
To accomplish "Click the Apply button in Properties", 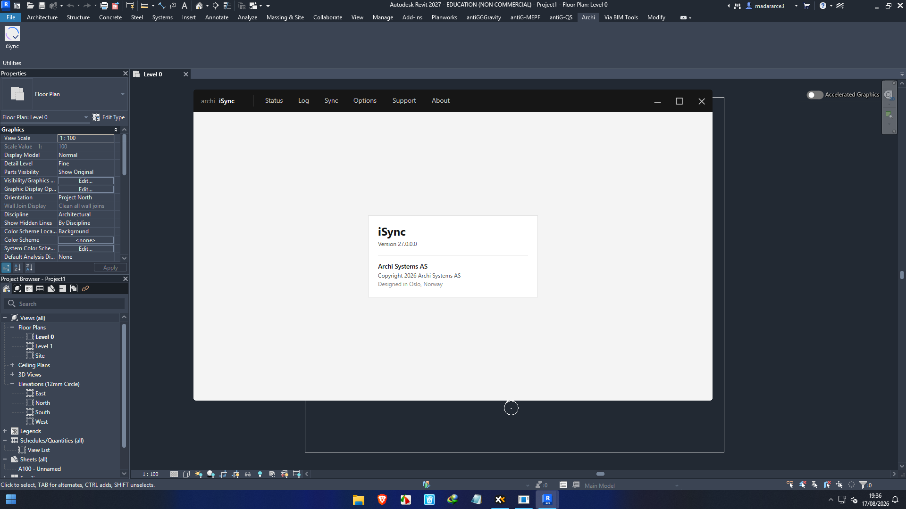I will [x=110, y=268].
